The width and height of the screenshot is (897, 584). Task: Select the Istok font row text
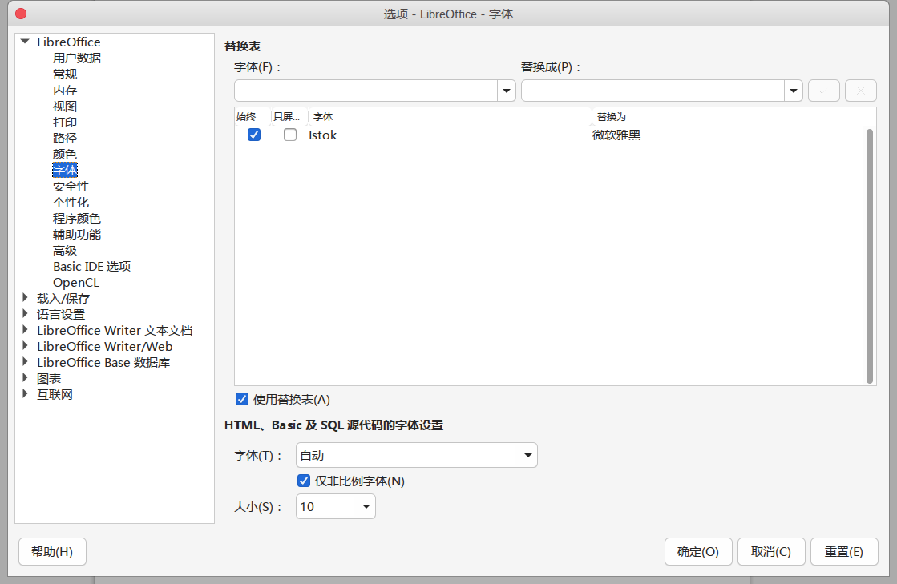(x=322, y=135)
